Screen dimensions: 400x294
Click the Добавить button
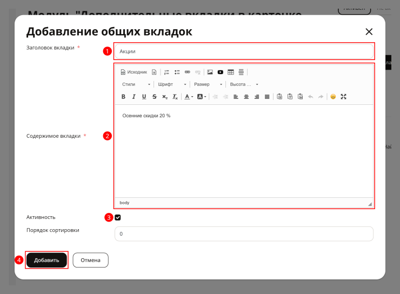click(x=46, y=260)
